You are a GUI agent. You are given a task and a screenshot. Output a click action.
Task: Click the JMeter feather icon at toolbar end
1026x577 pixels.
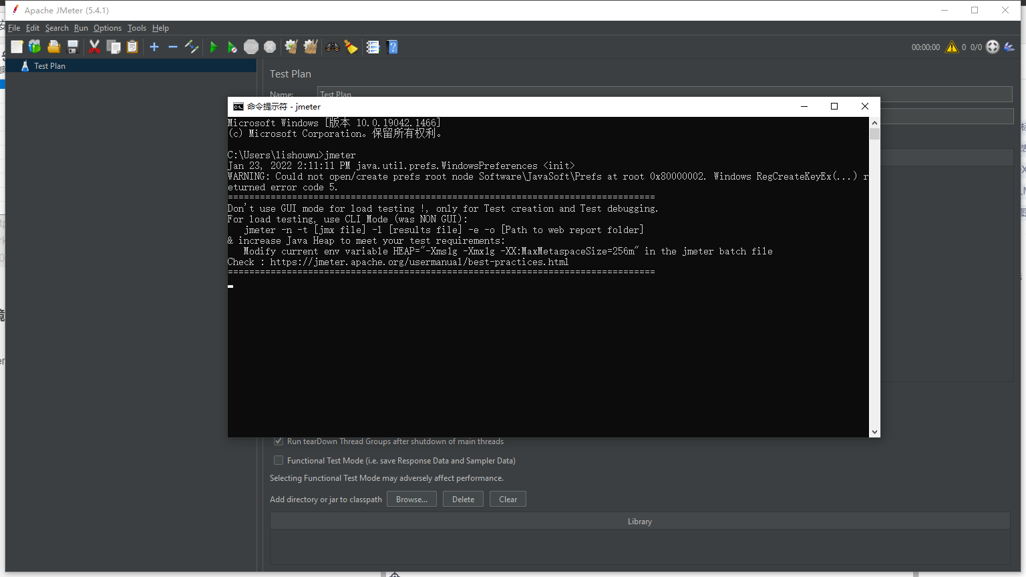click(1009, 47)
